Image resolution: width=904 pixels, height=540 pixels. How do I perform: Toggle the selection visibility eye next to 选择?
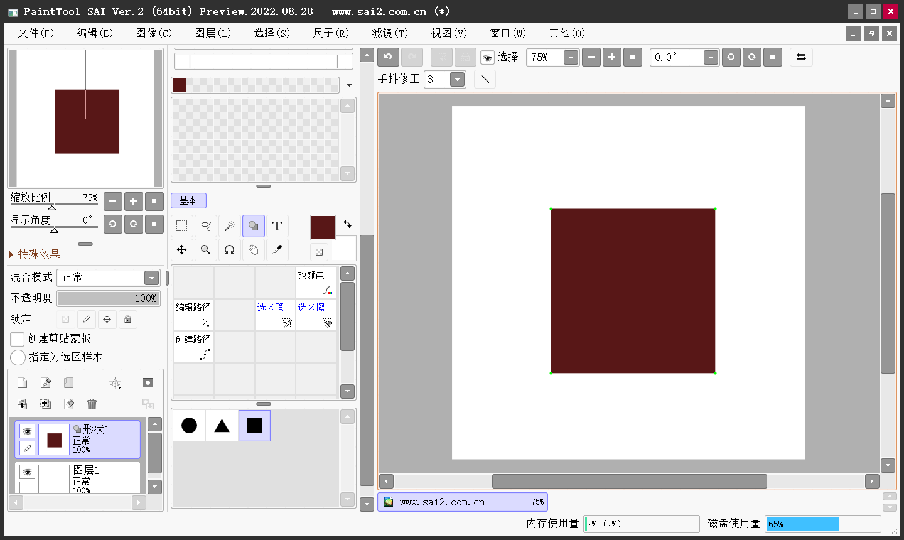point(487,58)
